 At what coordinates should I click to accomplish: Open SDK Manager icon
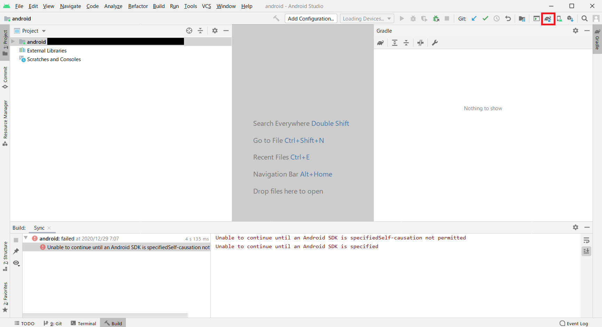pos(570,18)
